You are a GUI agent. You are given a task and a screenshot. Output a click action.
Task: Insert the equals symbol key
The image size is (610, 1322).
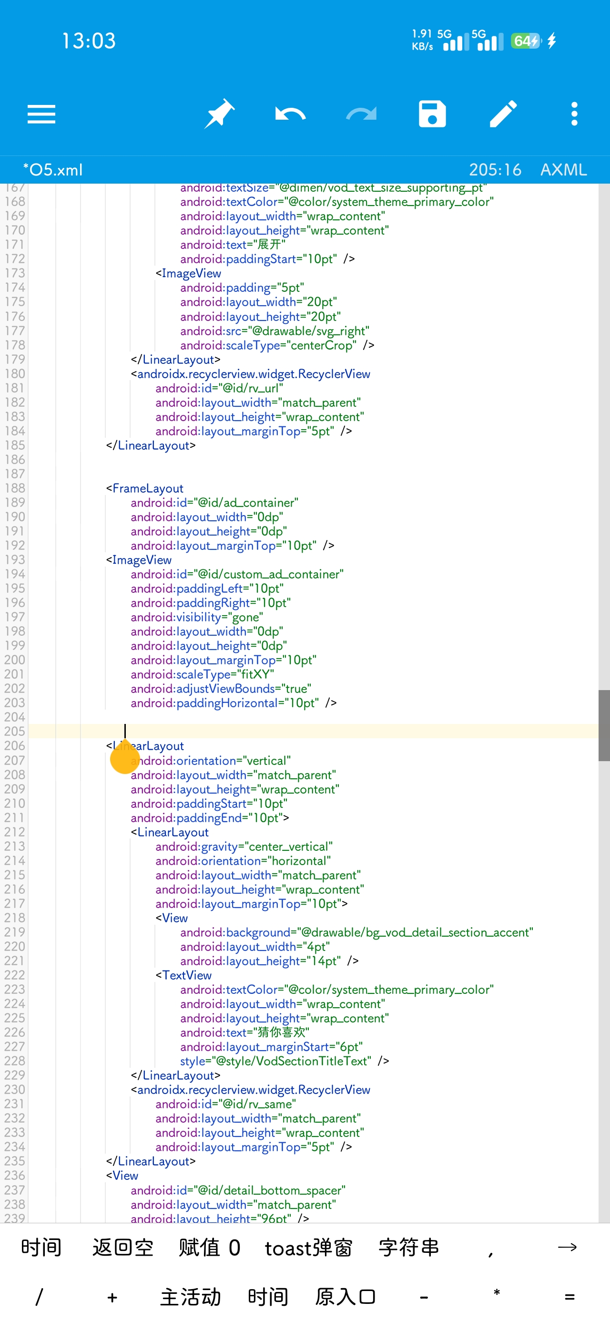[x=569, y=1297]
